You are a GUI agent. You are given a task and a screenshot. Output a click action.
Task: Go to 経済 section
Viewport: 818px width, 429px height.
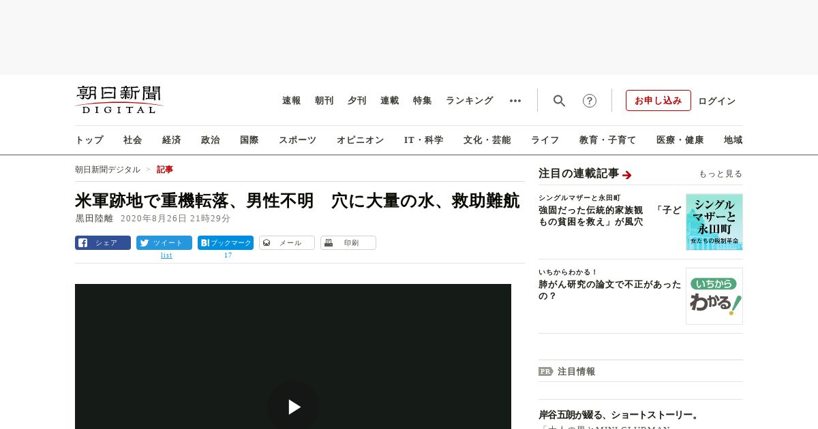[x=172, y=140]
